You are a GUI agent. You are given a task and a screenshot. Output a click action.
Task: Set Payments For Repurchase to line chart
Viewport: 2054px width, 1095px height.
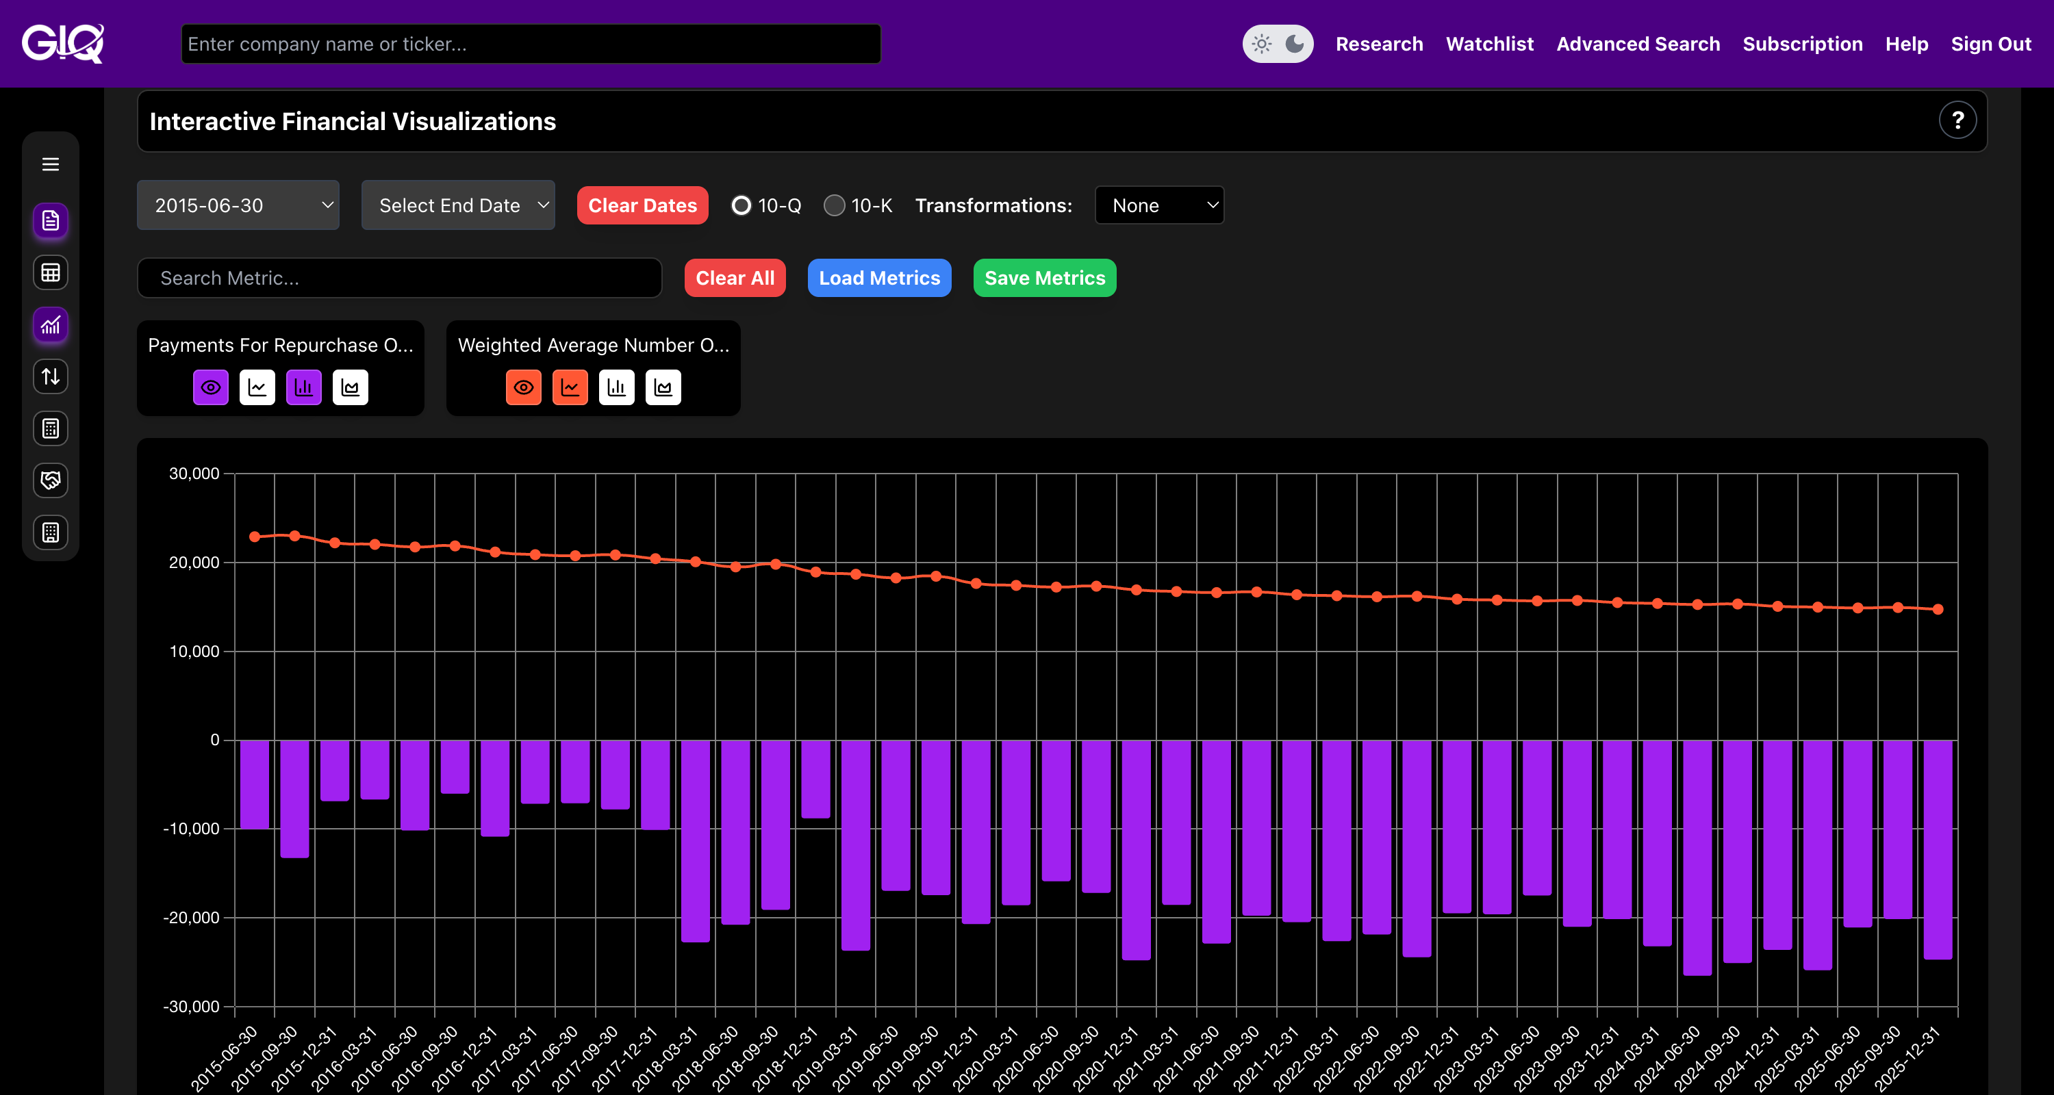(257, 387)
